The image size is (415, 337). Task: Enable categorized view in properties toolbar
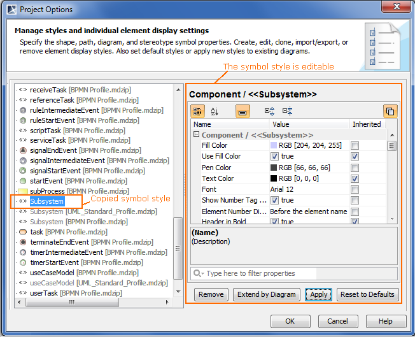pos(197,111)
